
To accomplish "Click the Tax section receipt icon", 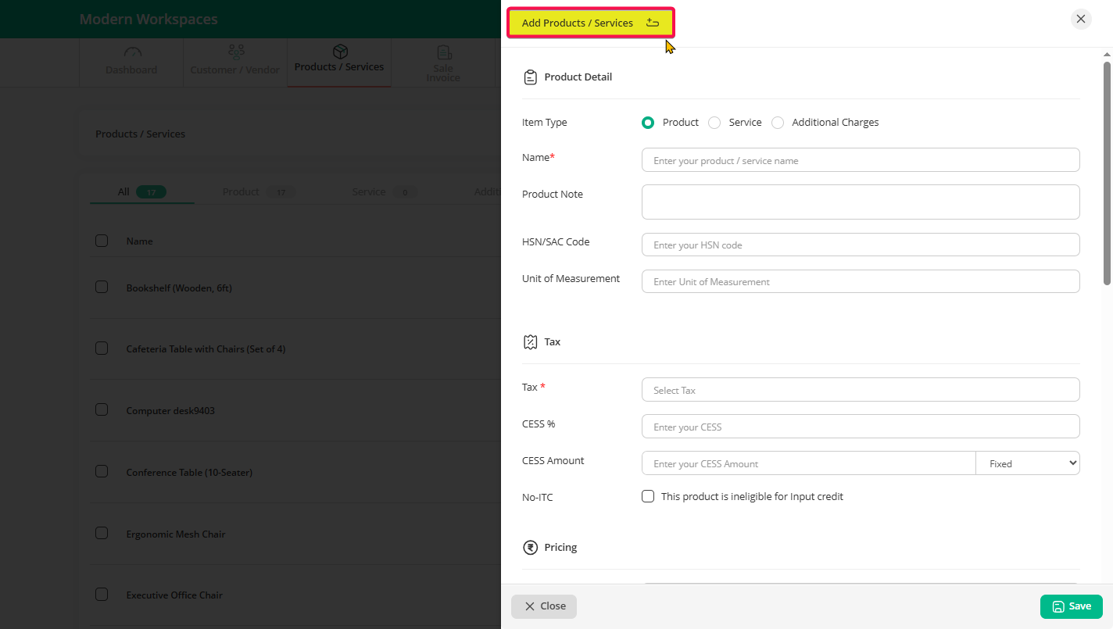I will coord(530,342).
